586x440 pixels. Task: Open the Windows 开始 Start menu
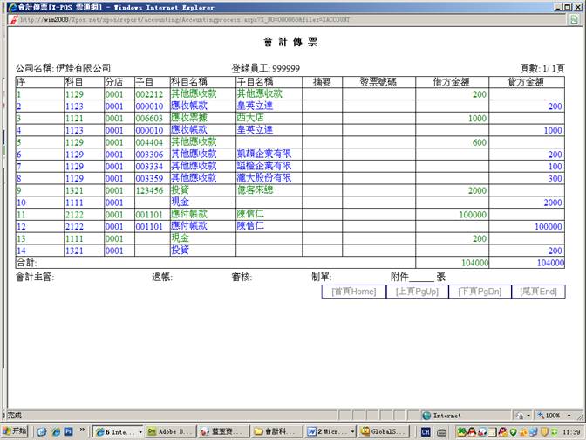pos(15,431)
